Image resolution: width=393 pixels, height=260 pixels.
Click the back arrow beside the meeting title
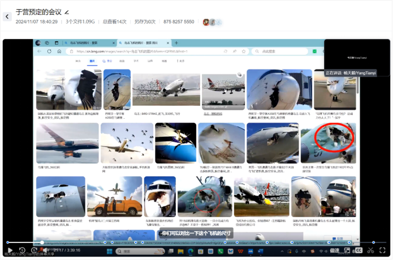pos(7,16)
